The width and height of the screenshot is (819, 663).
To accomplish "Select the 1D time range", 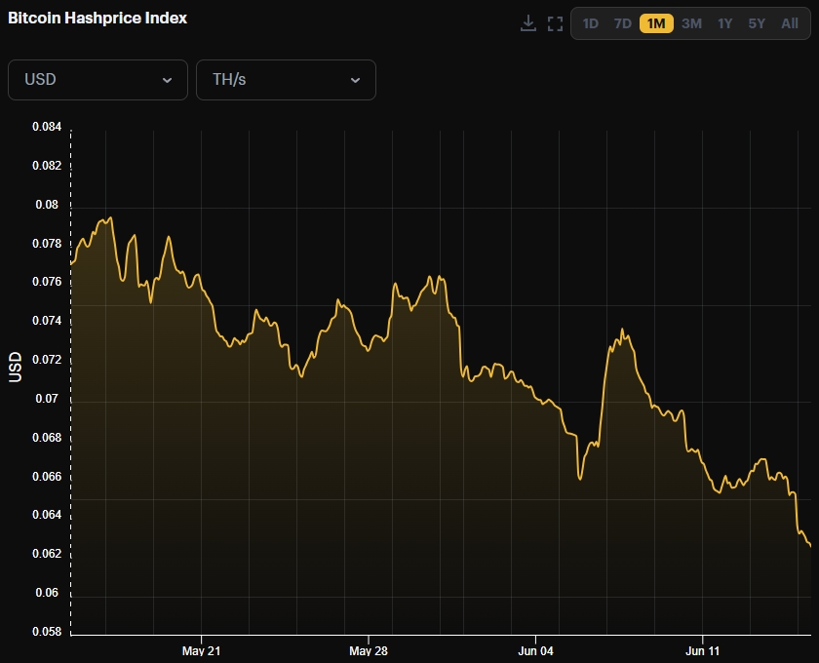I will click(x=591, y=23).
